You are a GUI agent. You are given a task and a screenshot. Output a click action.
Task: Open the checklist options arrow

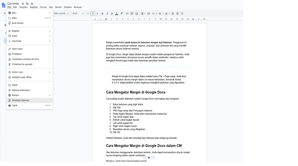coord(157,13)
